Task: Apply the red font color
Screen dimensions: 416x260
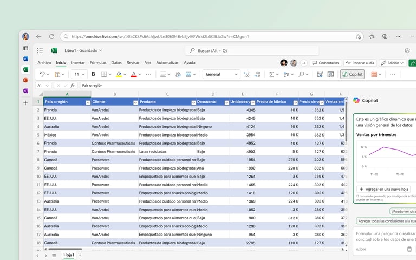Action: pyautogui.click(x=134, y=74)
